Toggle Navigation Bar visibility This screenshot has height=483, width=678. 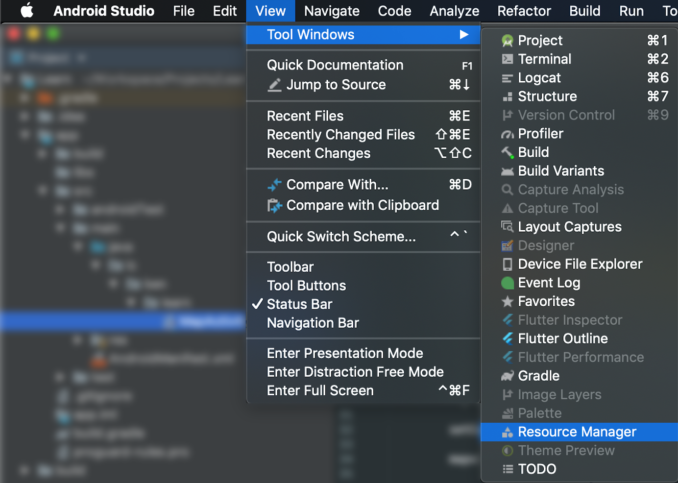pyautogui.click(x=363, y=323)
